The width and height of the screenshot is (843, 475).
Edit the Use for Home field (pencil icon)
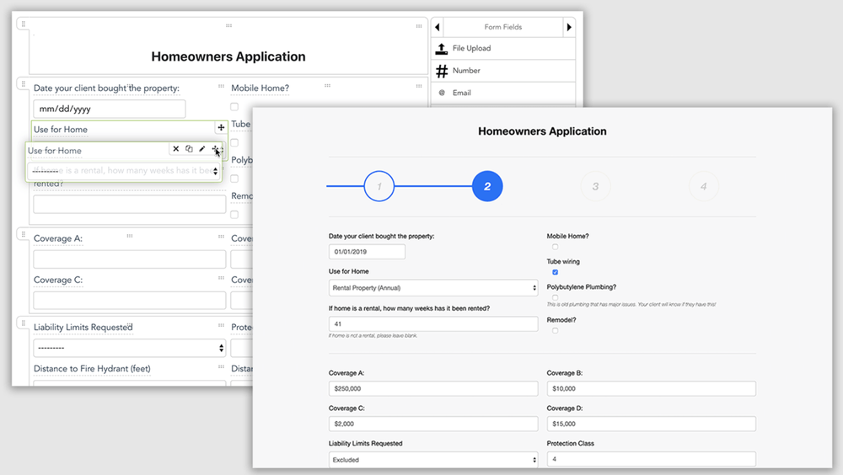202,149
